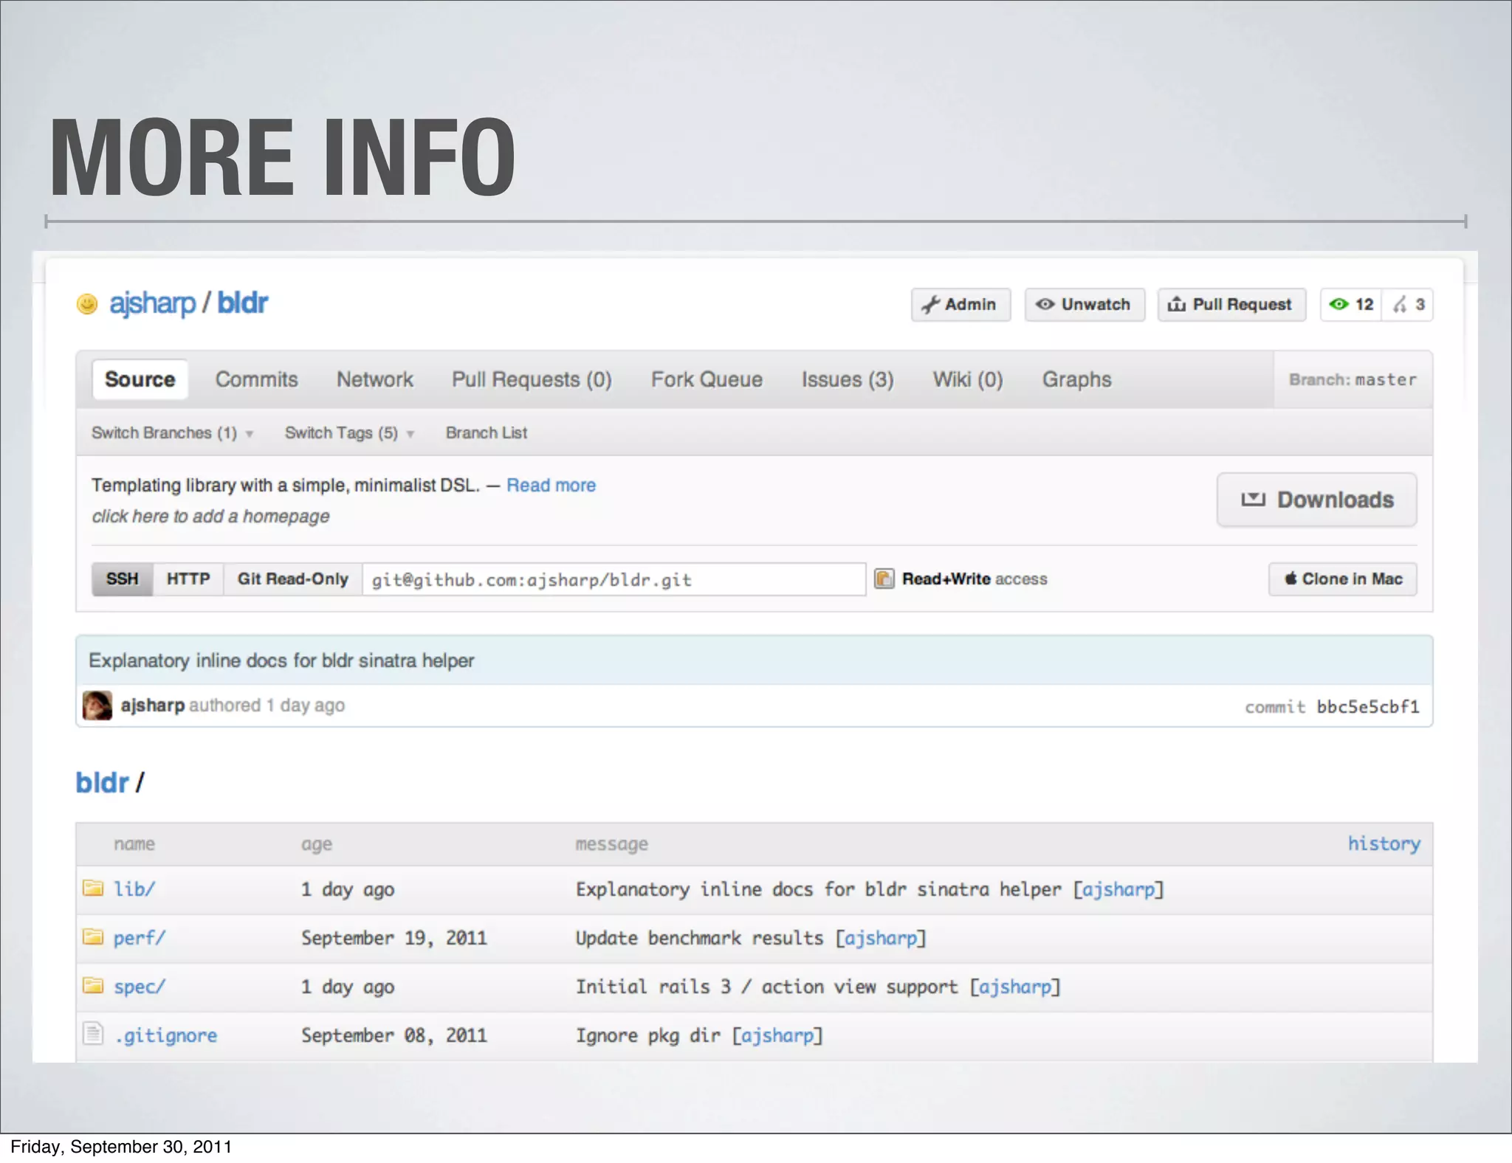
Task: Select the HTTP clone URL option
Action: coord(188,579)
